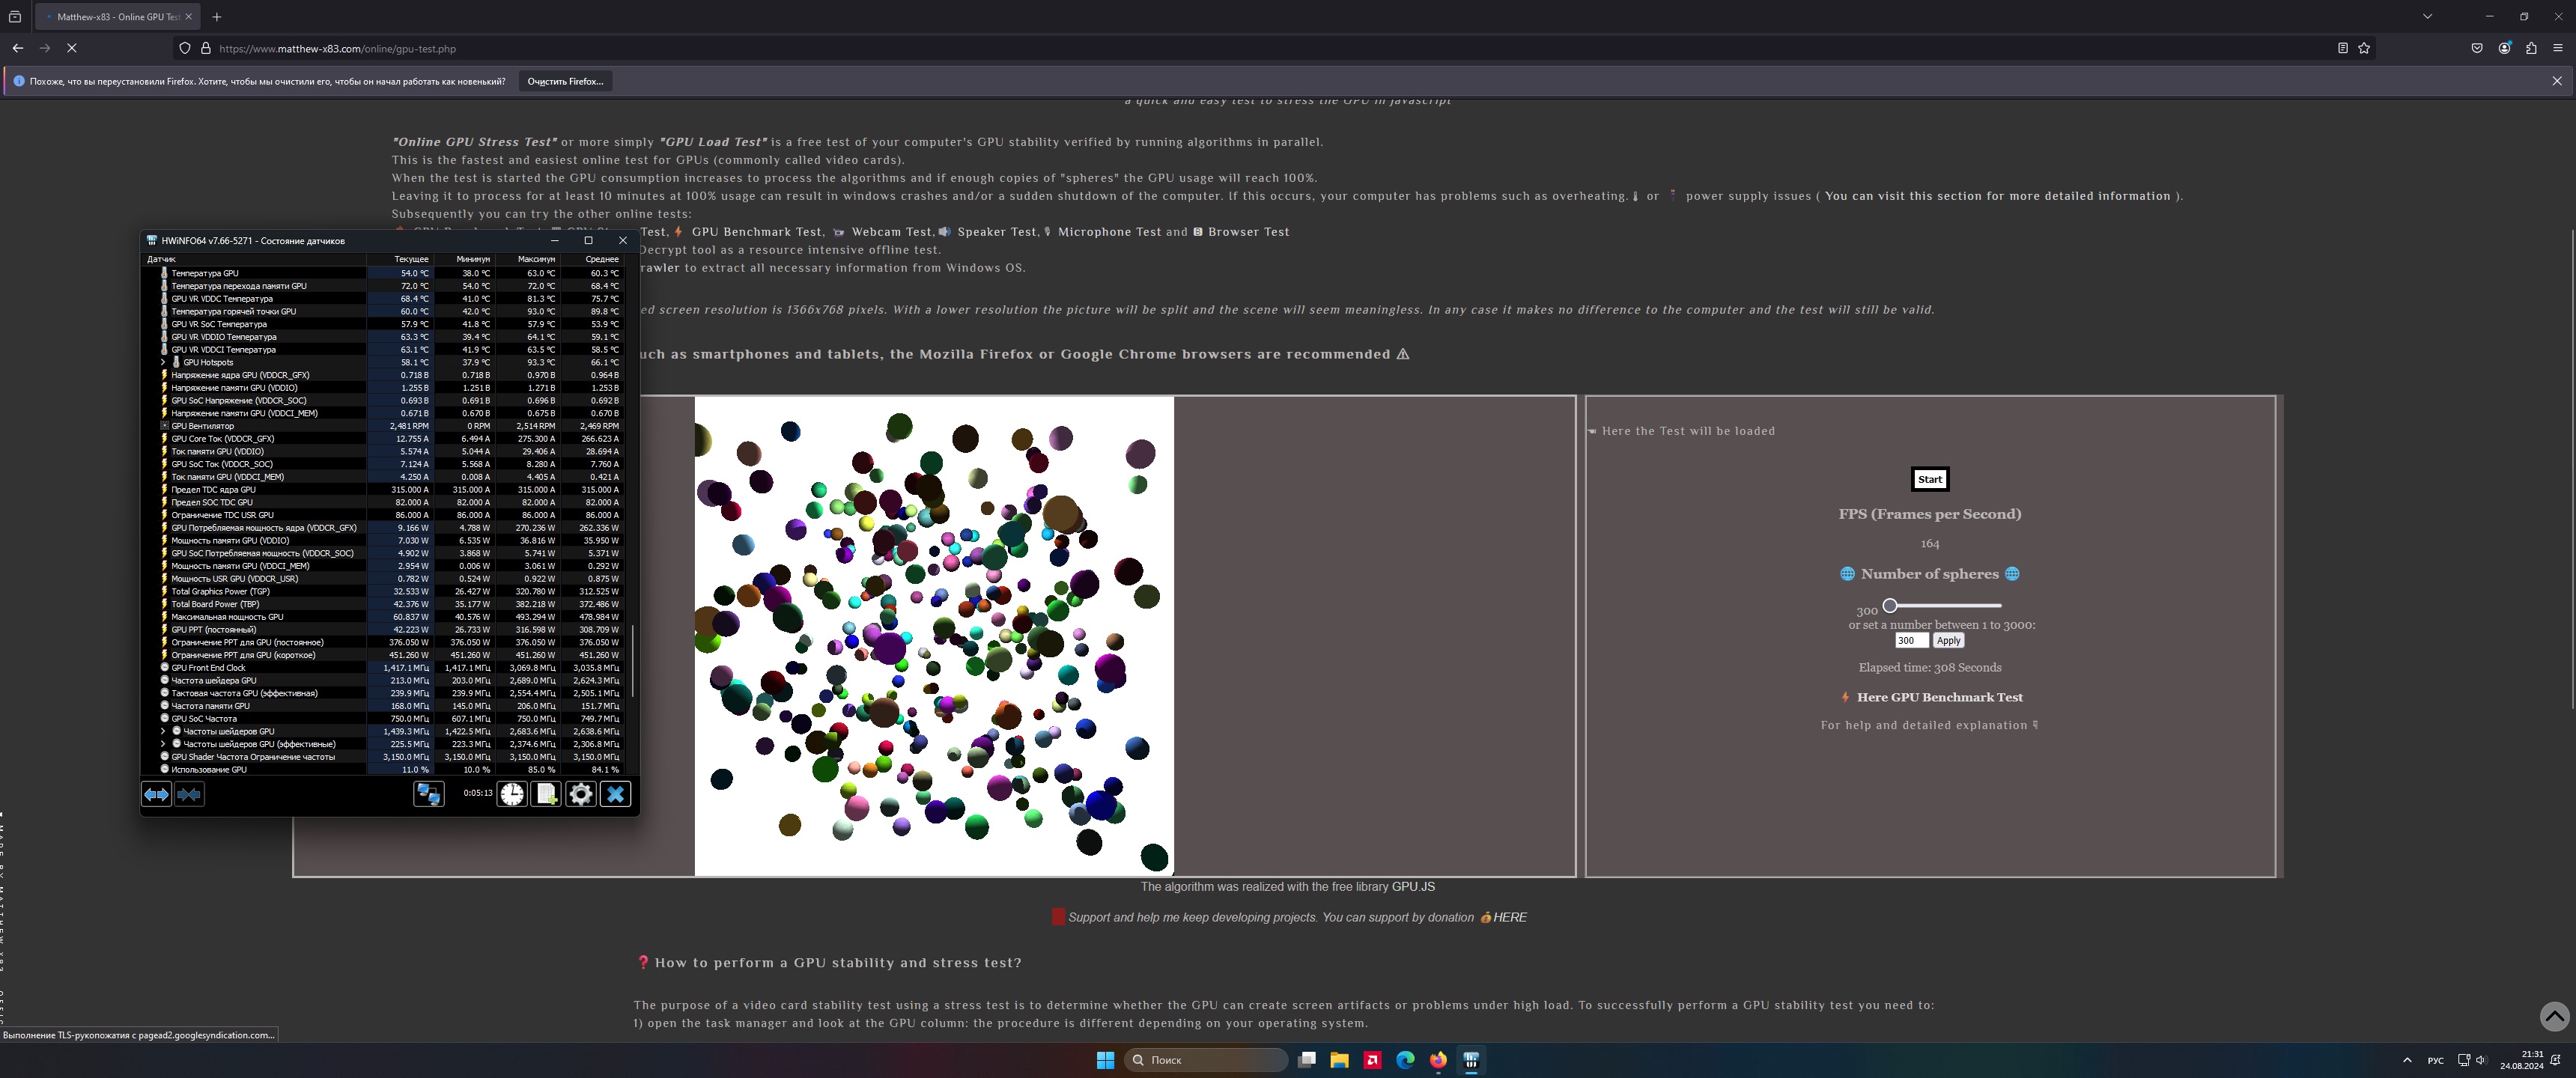Viewport: 2576px width, 1078px height.
Task: Open HWiNFO remote network monitors icon
Action: pyautogui.click(x=429, y=794)
